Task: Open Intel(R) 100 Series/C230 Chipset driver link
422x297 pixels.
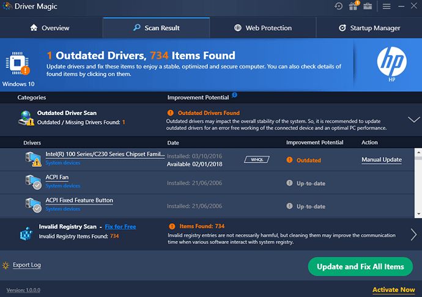Action: coord(105,154)
